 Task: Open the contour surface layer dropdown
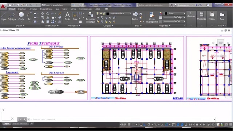click(113, 13)
